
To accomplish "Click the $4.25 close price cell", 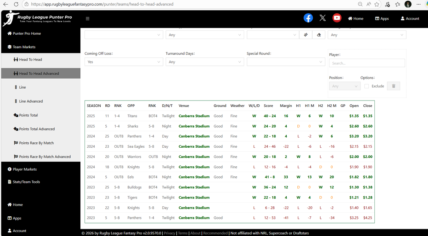I will 367,218.
